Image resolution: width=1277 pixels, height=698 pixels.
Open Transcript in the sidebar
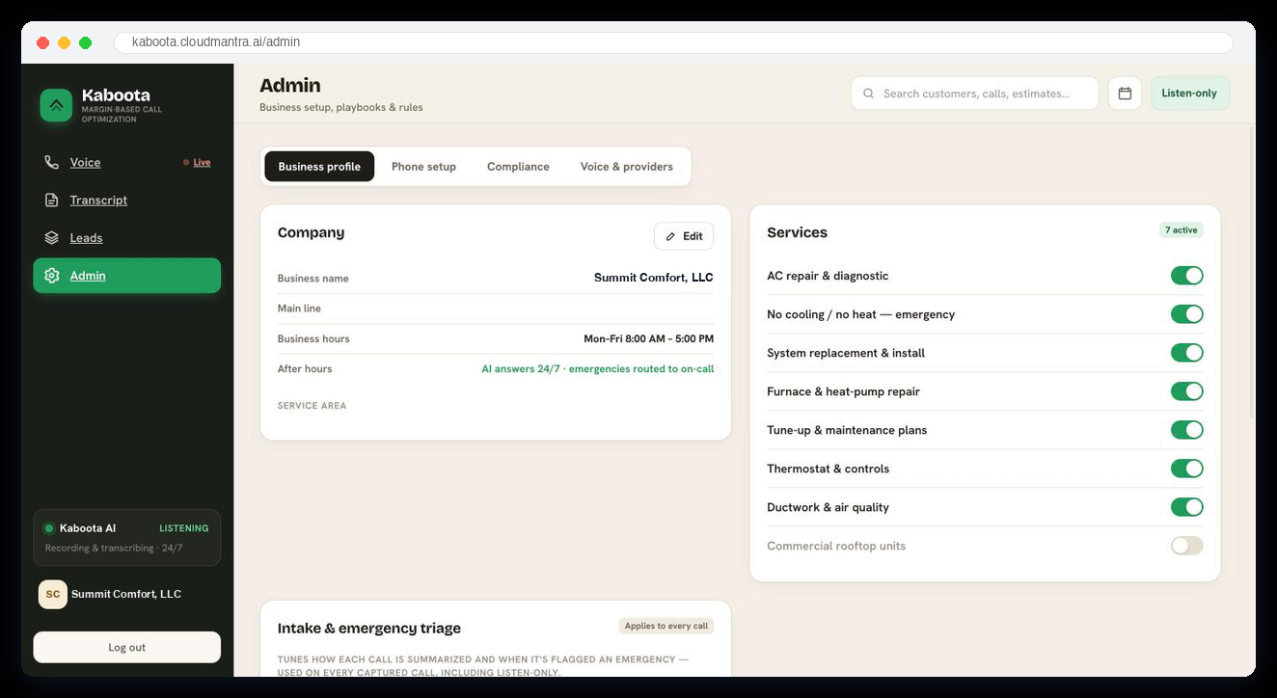(126, 200)
